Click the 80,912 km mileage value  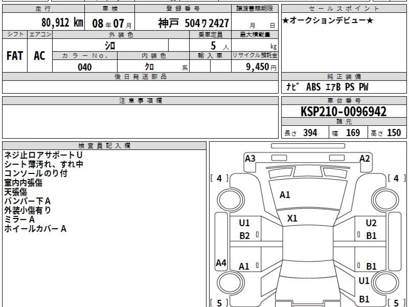(x=62, y=23)
